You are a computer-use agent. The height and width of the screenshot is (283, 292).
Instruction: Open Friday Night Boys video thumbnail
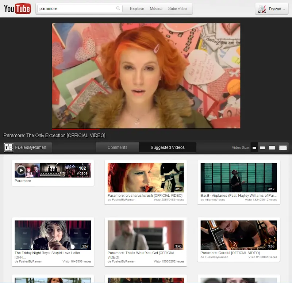coord(53,235)
